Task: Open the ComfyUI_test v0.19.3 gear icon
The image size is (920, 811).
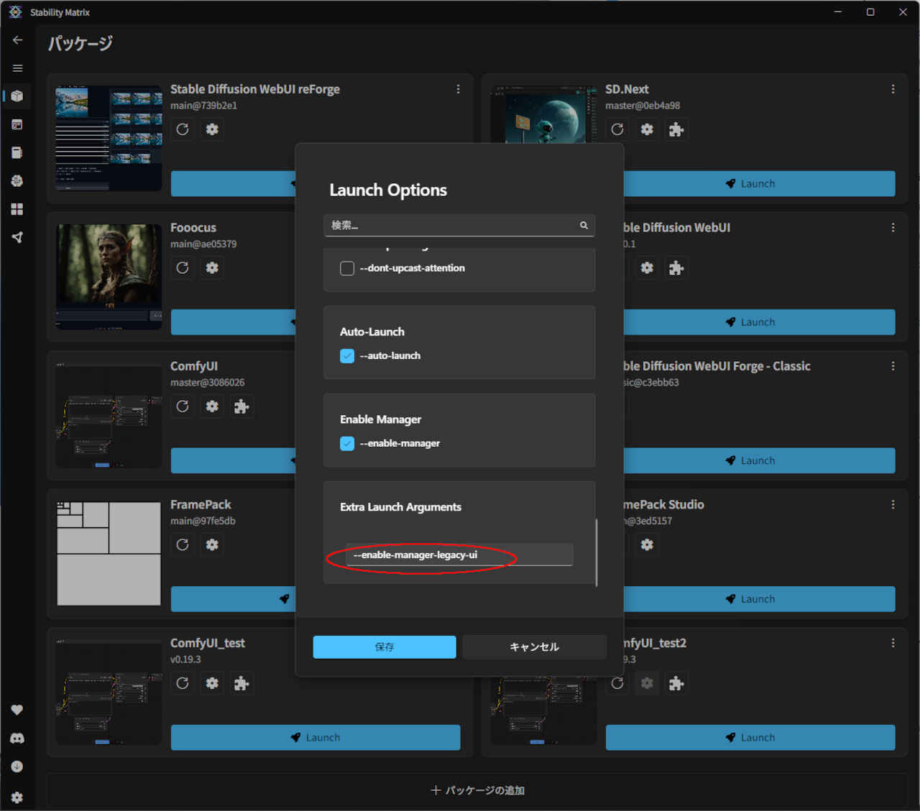Action: pos(212,683)
